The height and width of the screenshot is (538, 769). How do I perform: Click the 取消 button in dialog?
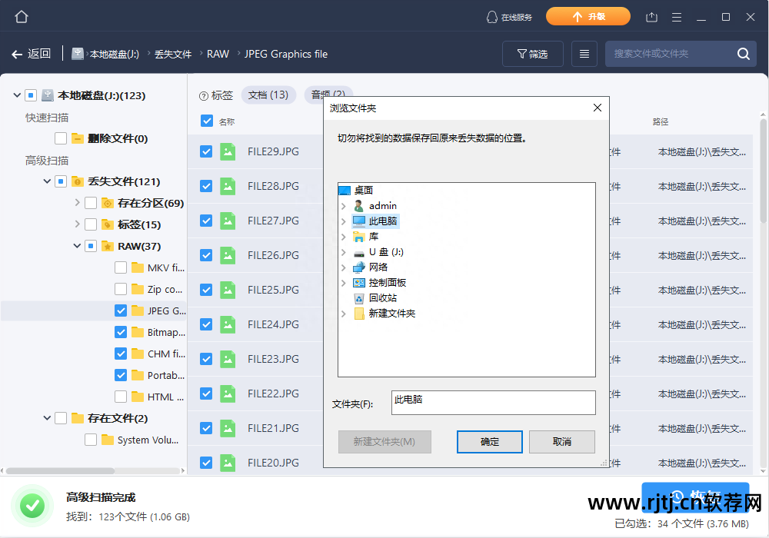pyautogui.click(x=561, y=442)
